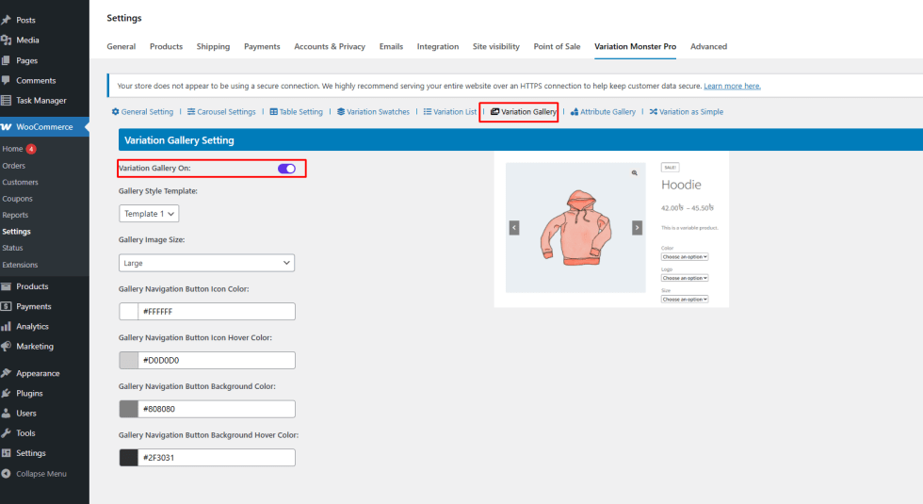Click the gray Button Background Color swatch

coord(128,409)
